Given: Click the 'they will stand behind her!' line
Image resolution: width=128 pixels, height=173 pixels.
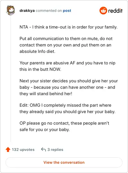Looking at the screenshot, I should [x=46, y=94].
